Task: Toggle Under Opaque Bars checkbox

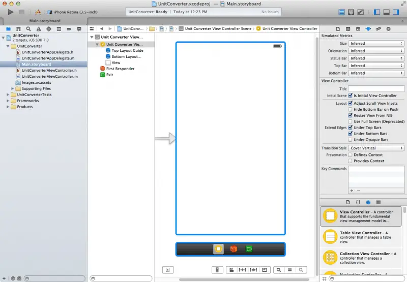Action: click(350, 140)
